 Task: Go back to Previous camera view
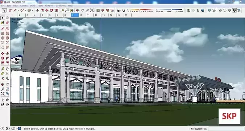tap(7, 94)
